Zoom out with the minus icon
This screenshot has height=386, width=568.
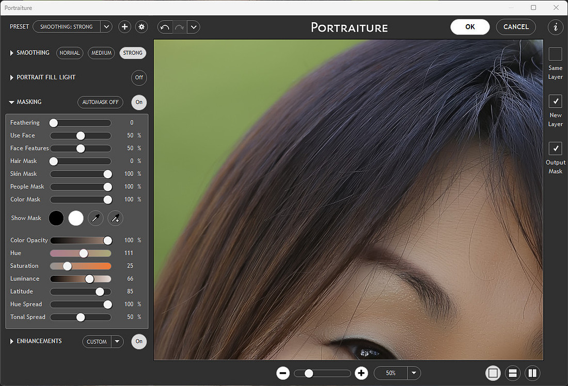click(x=283, y=373)
